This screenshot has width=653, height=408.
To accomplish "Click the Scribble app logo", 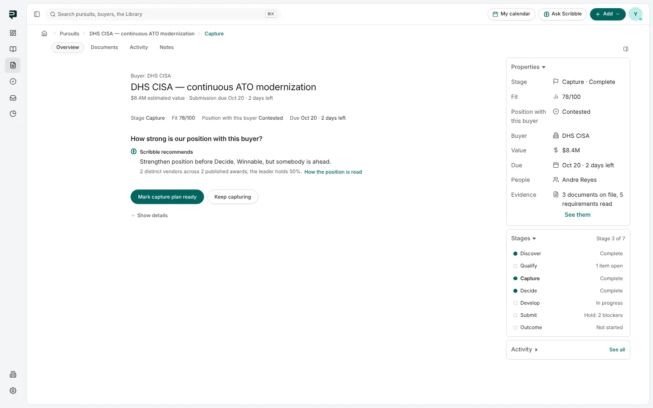I will click(x=13, y=15).
